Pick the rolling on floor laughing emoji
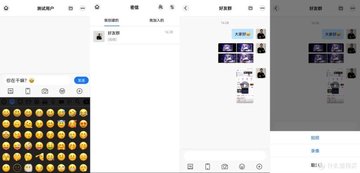Viewport: 360px width, 173px height. pos(72,113)
